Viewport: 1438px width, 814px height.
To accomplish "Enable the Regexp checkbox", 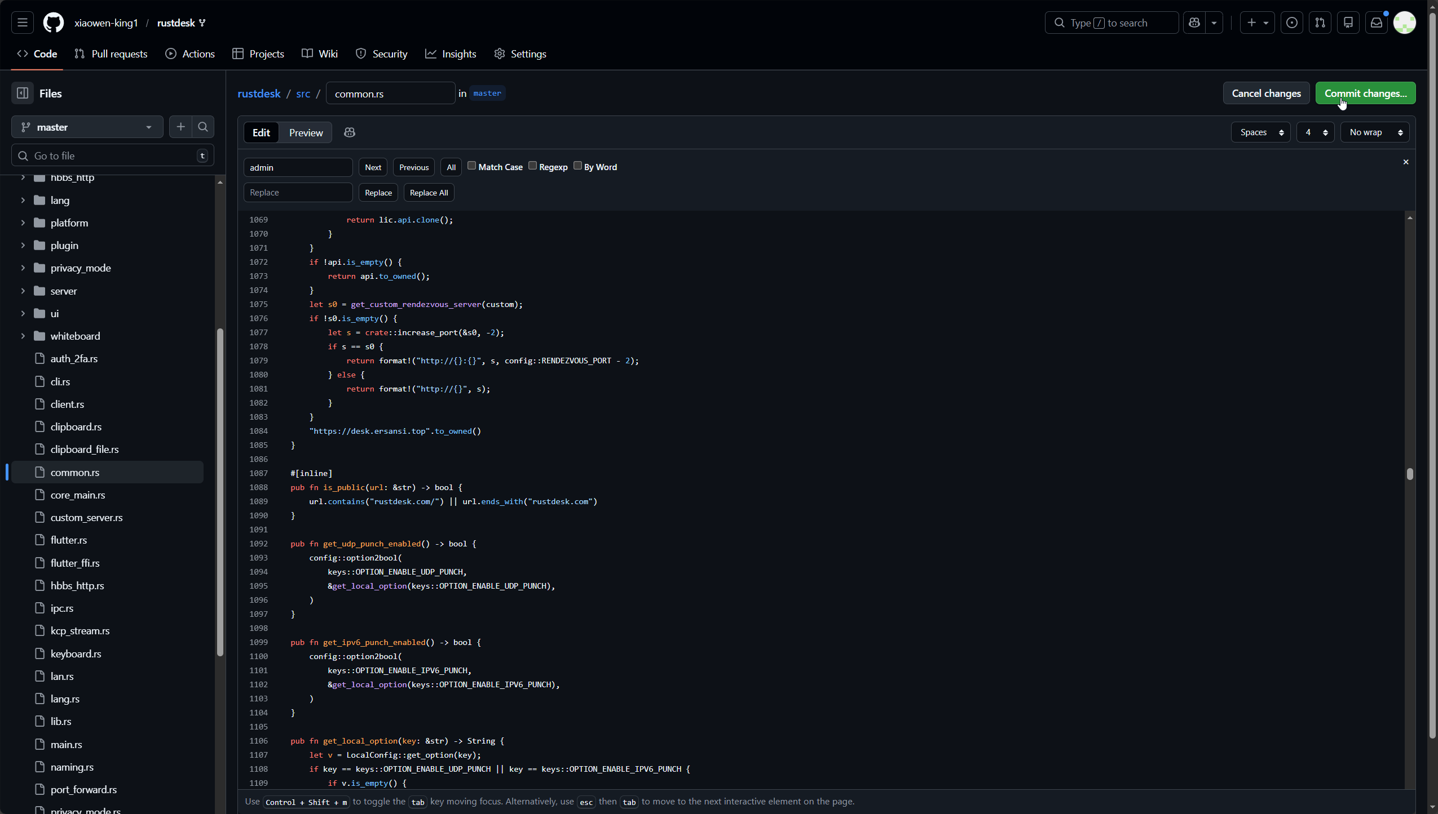I will [532, 166].
